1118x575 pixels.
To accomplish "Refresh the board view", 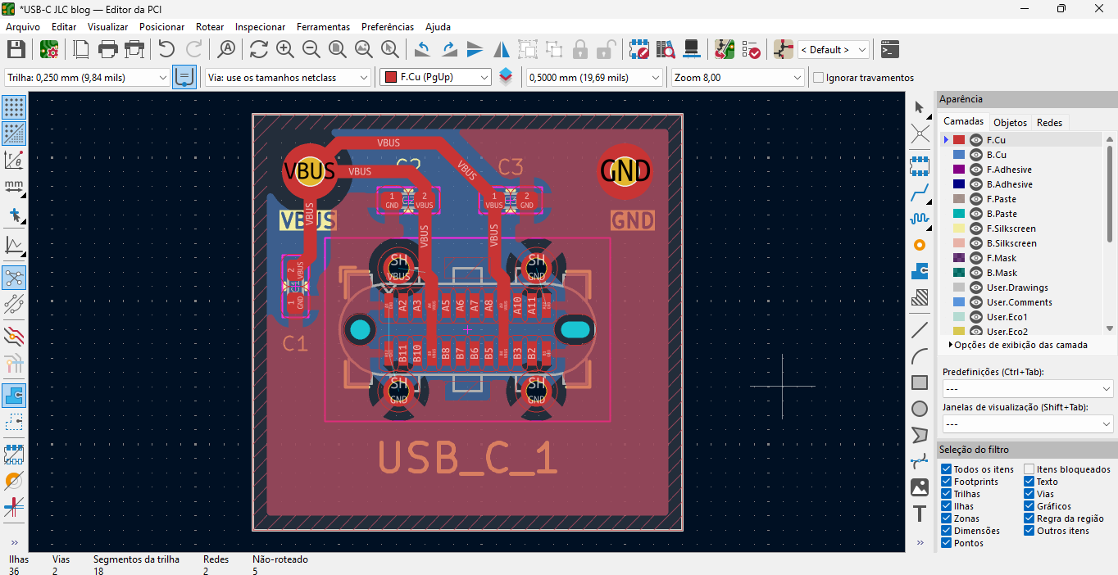I will click(259, 49).
